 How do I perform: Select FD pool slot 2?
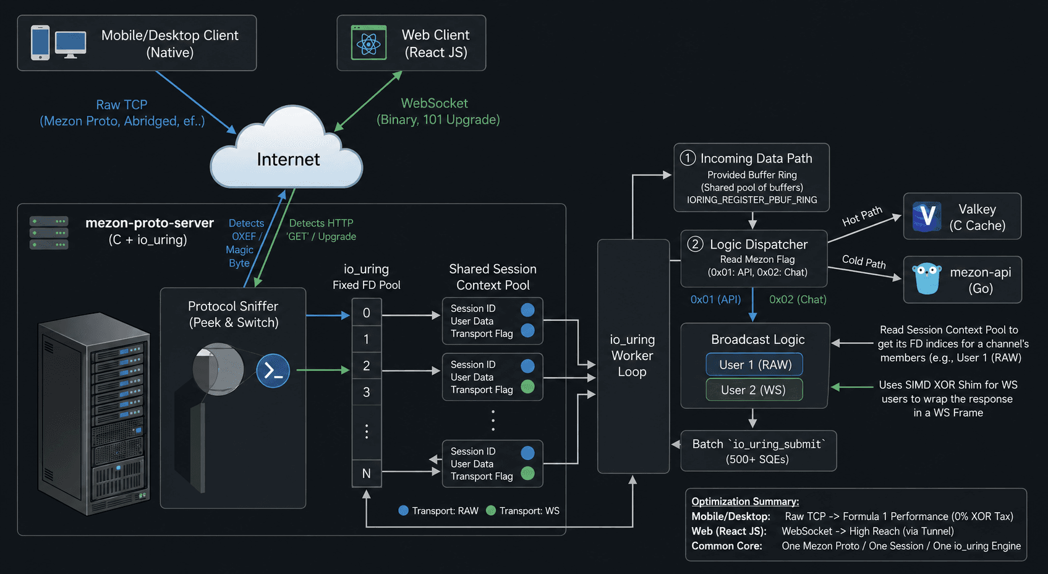(367, 366)
